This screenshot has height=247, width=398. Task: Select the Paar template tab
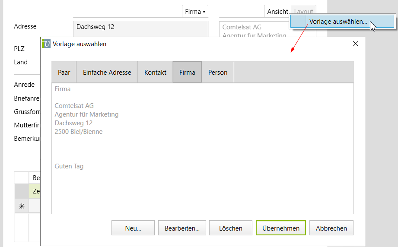coord(64,72)
